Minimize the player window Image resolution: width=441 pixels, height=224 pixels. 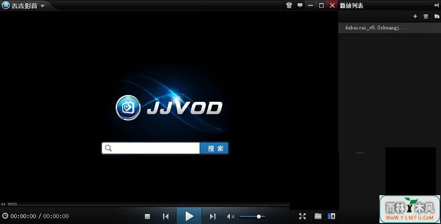pos(310,5)
